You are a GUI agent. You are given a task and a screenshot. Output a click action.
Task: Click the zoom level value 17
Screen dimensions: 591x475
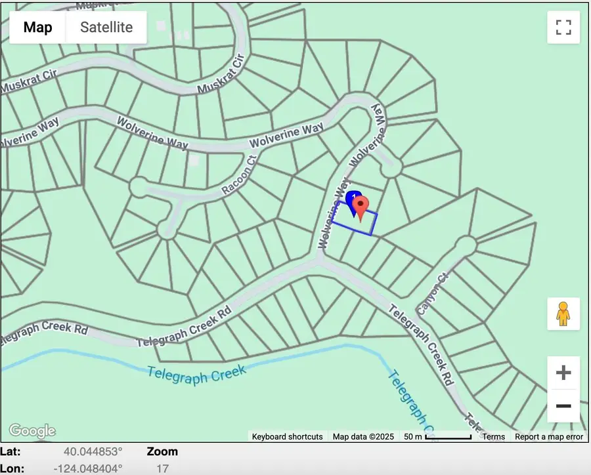coord(162,468)
